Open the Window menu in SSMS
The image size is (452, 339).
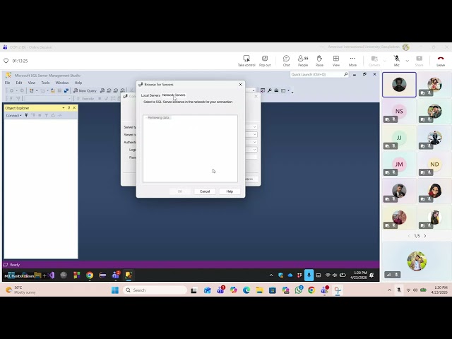[x=62, y=83]
